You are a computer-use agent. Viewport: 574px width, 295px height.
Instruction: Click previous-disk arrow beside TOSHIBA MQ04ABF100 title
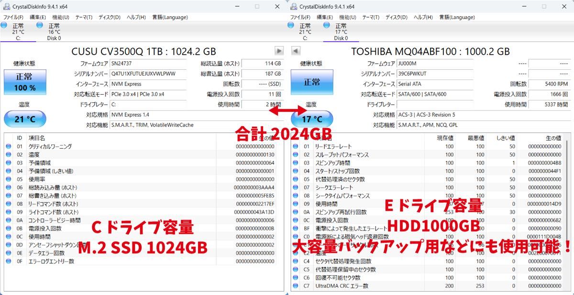pyautogui.click(x=295, y=51)
